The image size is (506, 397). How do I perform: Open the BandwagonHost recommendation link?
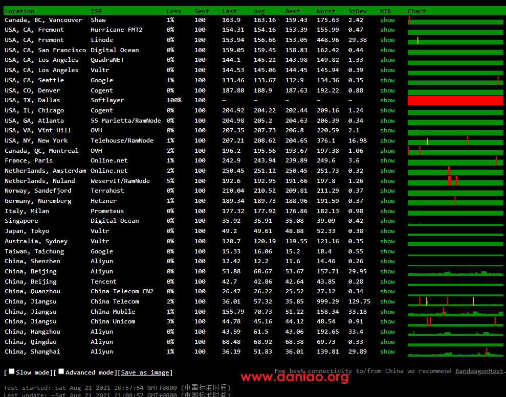[479, 371]
